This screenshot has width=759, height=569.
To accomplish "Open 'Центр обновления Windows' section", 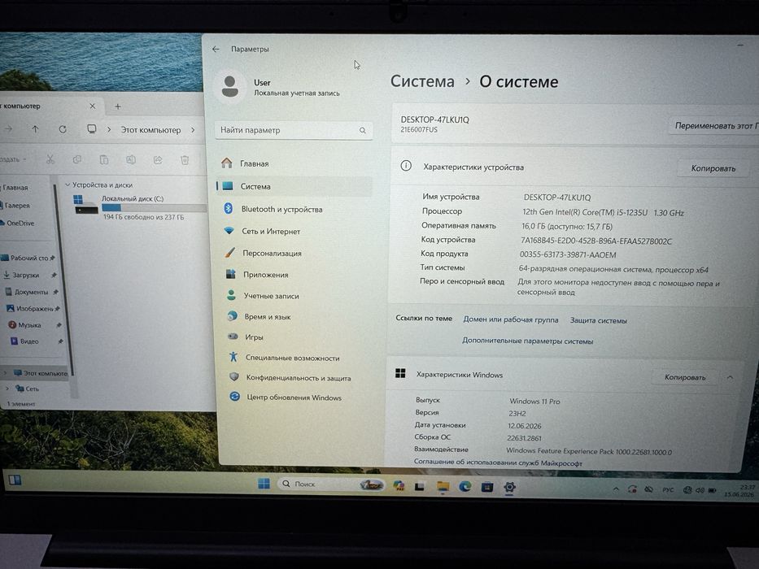I will (x=294, y=397).
